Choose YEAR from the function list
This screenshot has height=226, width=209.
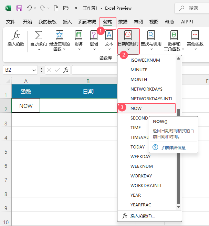pos(147,195)
